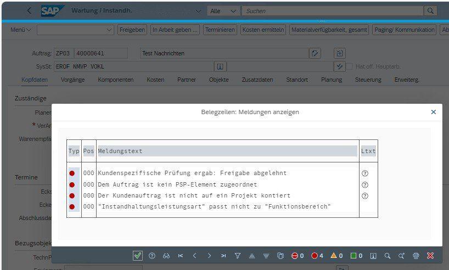
Task: Open the Planung tab
Action: point(332,80)
